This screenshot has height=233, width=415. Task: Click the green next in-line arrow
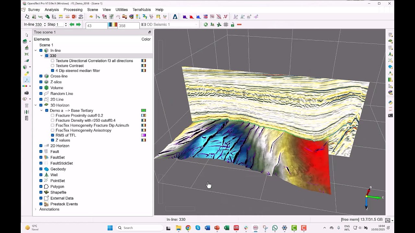tap(78, 25)
